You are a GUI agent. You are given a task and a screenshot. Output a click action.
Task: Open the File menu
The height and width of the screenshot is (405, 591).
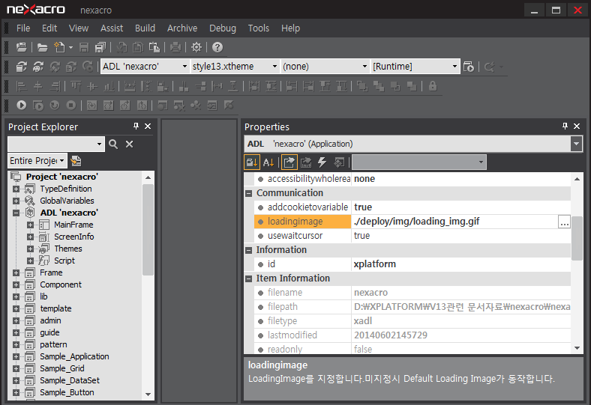[x=23, y=28]
